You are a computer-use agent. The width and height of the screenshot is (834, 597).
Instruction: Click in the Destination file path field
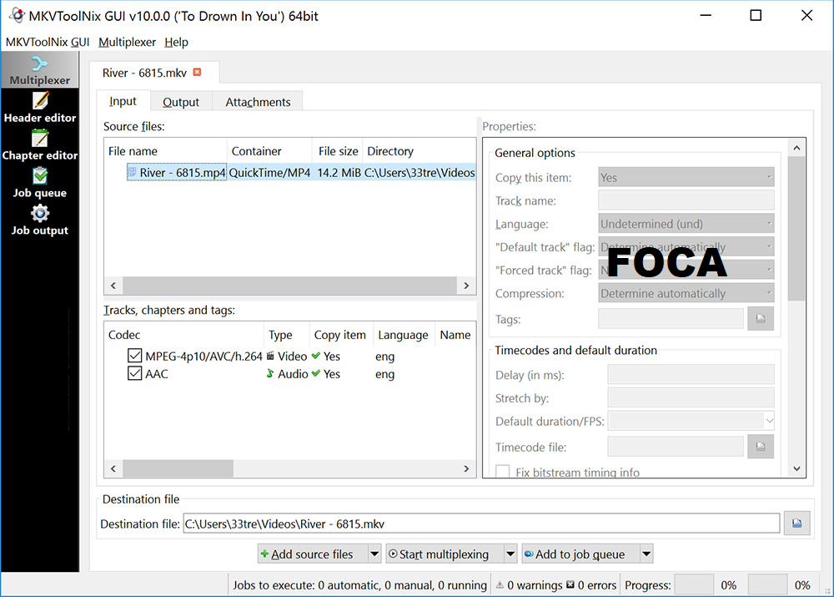coord(481,523)
